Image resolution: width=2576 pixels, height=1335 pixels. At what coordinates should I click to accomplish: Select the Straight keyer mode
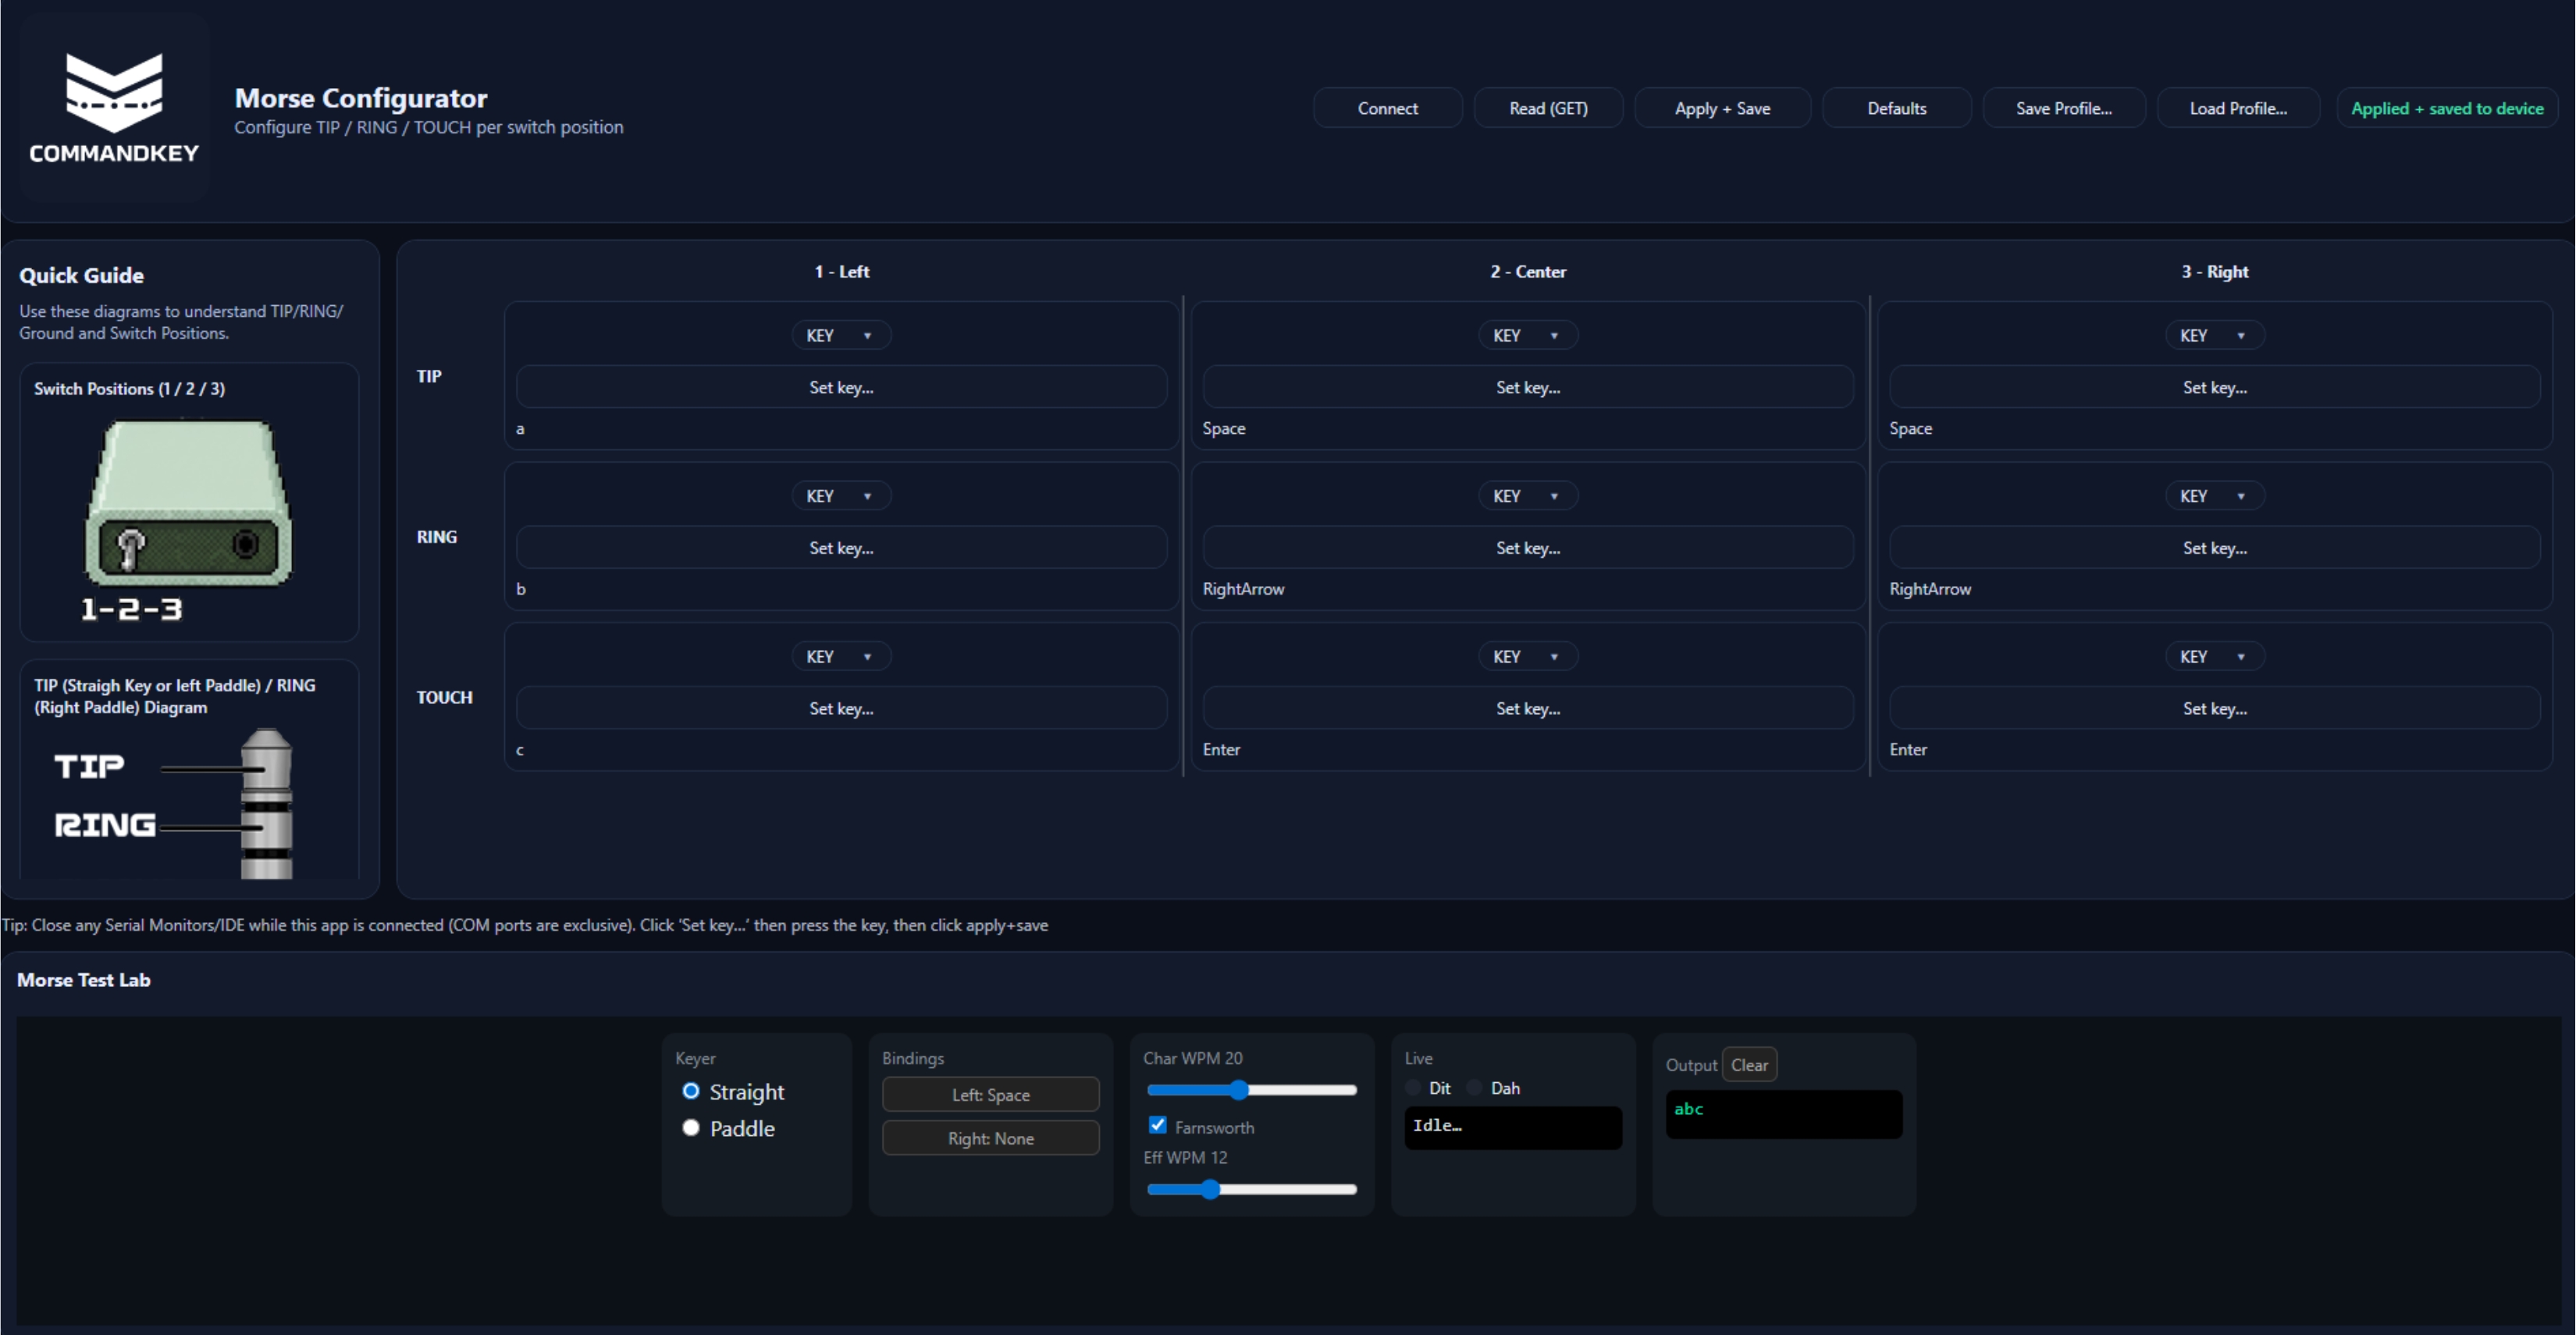690,1092
